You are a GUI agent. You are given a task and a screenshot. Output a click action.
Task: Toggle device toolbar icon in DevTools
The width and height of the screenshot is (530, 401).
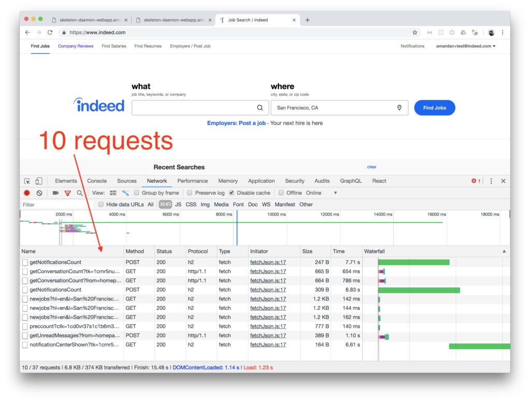[39, 181]
